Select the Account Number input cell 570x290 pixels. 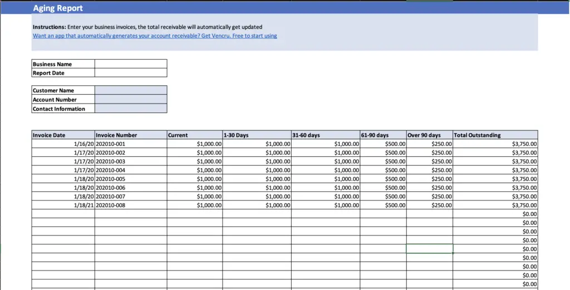point(131,99)
